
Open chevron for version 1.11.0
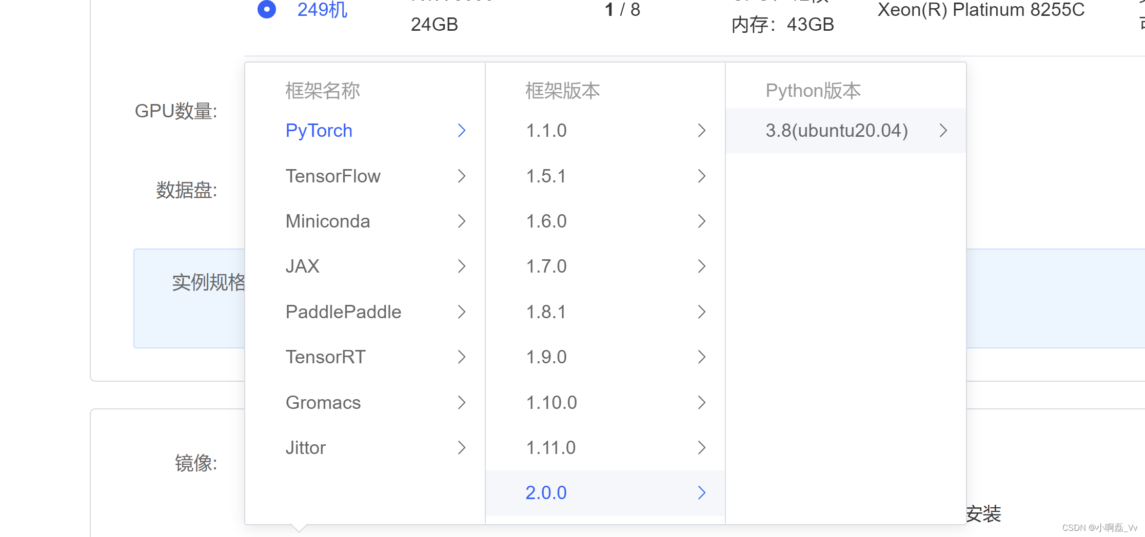(701, 448)
